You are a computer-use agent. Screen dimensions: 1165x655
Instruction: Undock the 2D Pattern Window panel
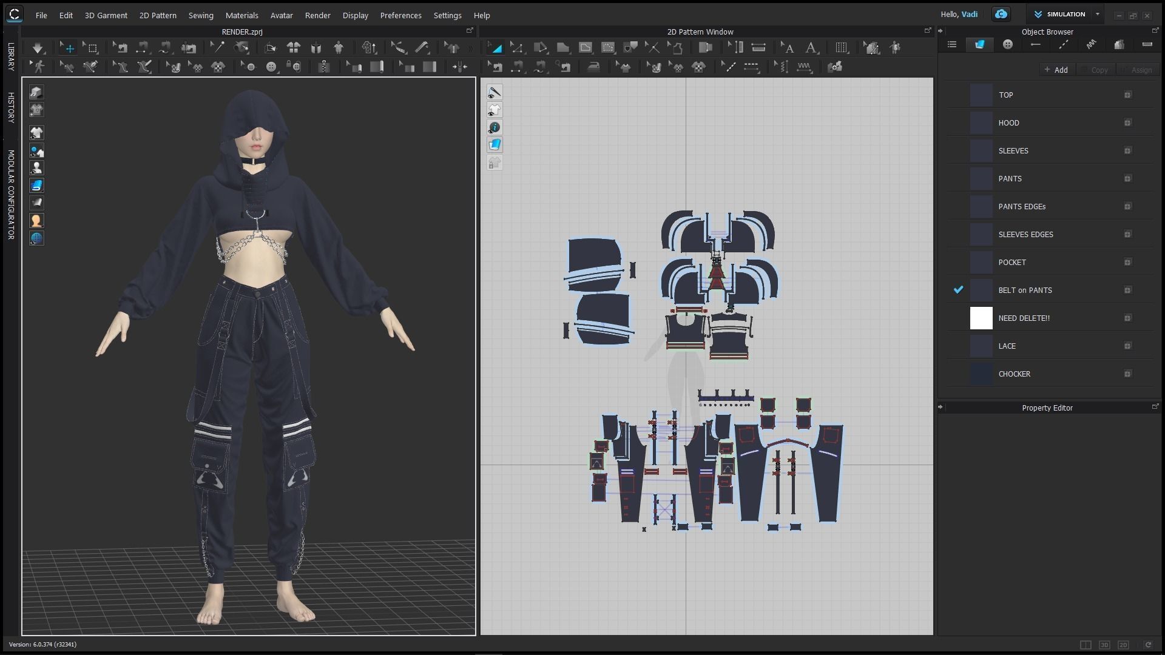pyautogui.click(x=927, y=30)
